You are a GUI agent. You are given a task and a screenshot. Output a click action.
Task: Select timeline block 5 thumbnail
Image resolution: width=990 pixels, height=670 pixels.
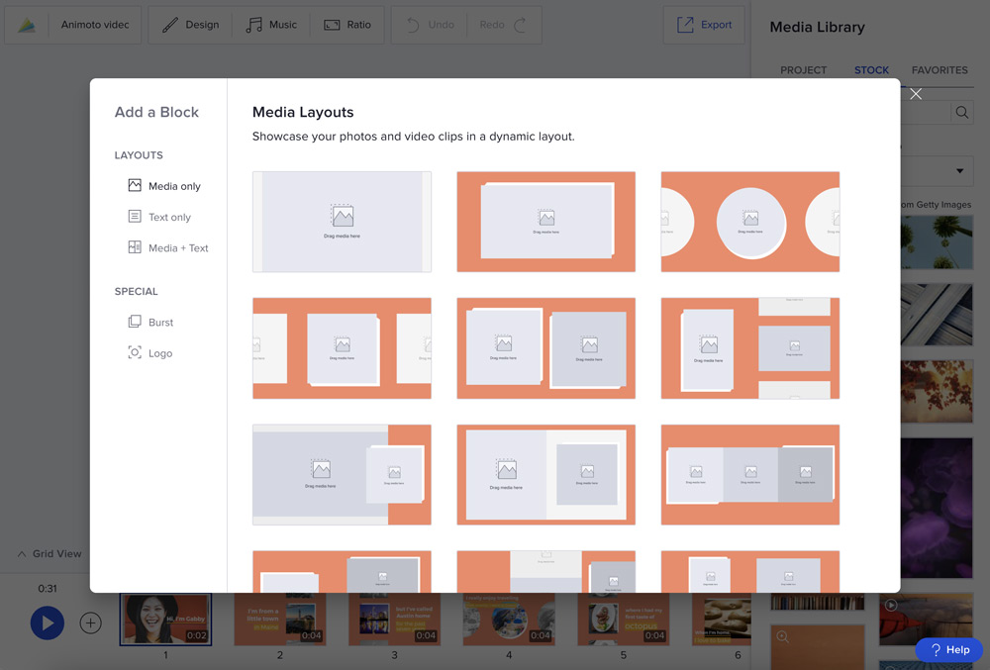pyautogui.click(x=623, y=620)
